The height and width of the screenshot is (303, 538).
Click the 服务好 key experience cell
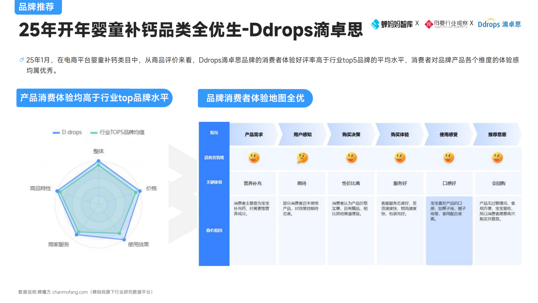click(400, 183)
